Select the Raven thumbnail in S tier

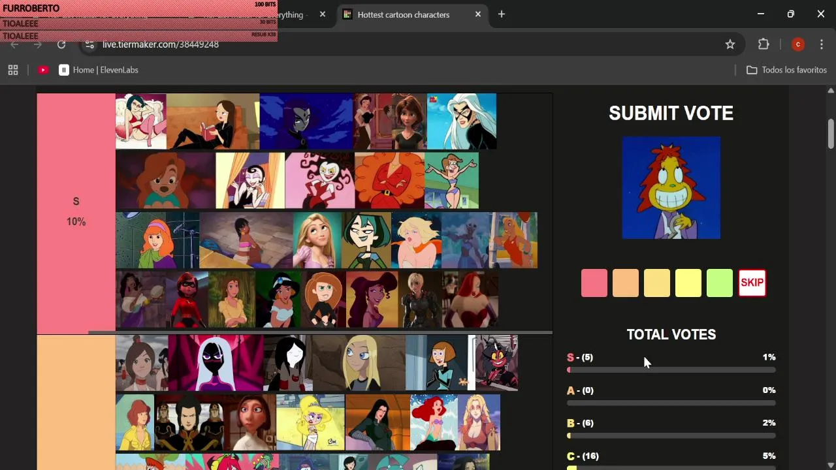[x=306, y=121]
